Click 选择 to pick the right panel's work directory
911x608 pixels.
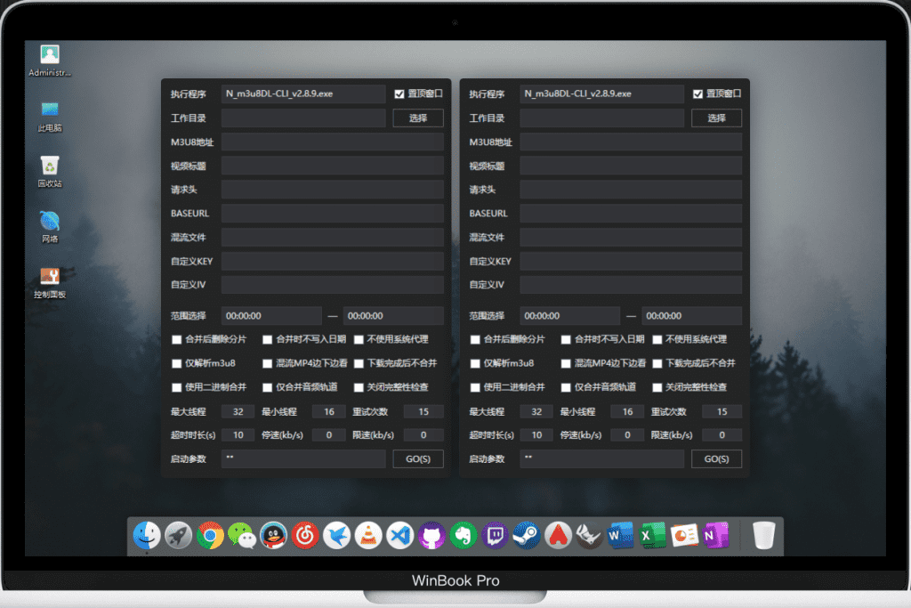tap(717, 118)
